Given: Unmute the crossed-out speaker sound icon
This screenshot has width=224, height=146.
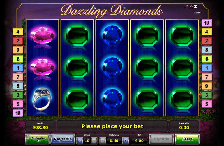Looking at the screenshot, I should click(191, 6).
